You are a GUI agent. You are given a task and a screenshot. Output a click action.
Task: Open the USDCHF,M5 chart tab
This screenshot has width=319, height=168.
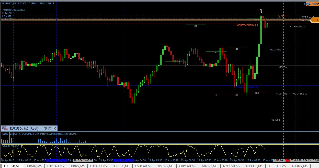point(121,166)
